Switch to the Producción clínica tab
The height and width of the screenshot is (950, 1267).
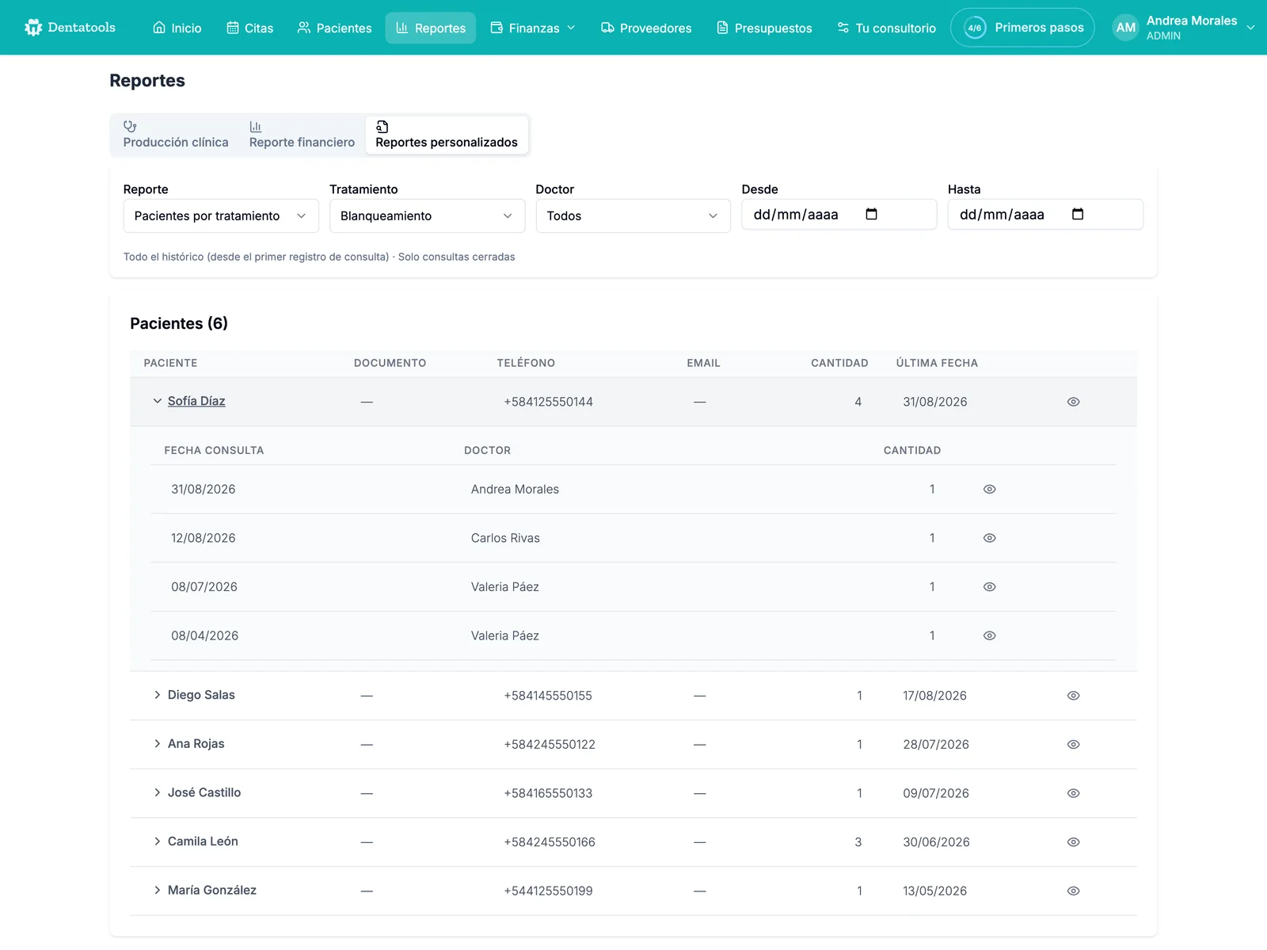pos(176,135)
